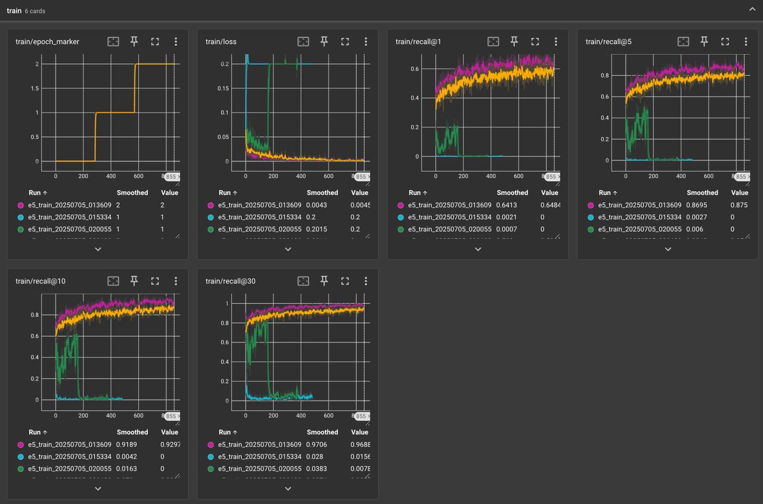
Task: Expand run table under train/recall@1 chart
Action: pos(477,249)
